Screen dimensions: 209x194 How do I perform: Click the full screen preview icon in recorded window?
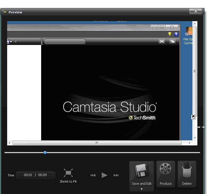point(162,41)
